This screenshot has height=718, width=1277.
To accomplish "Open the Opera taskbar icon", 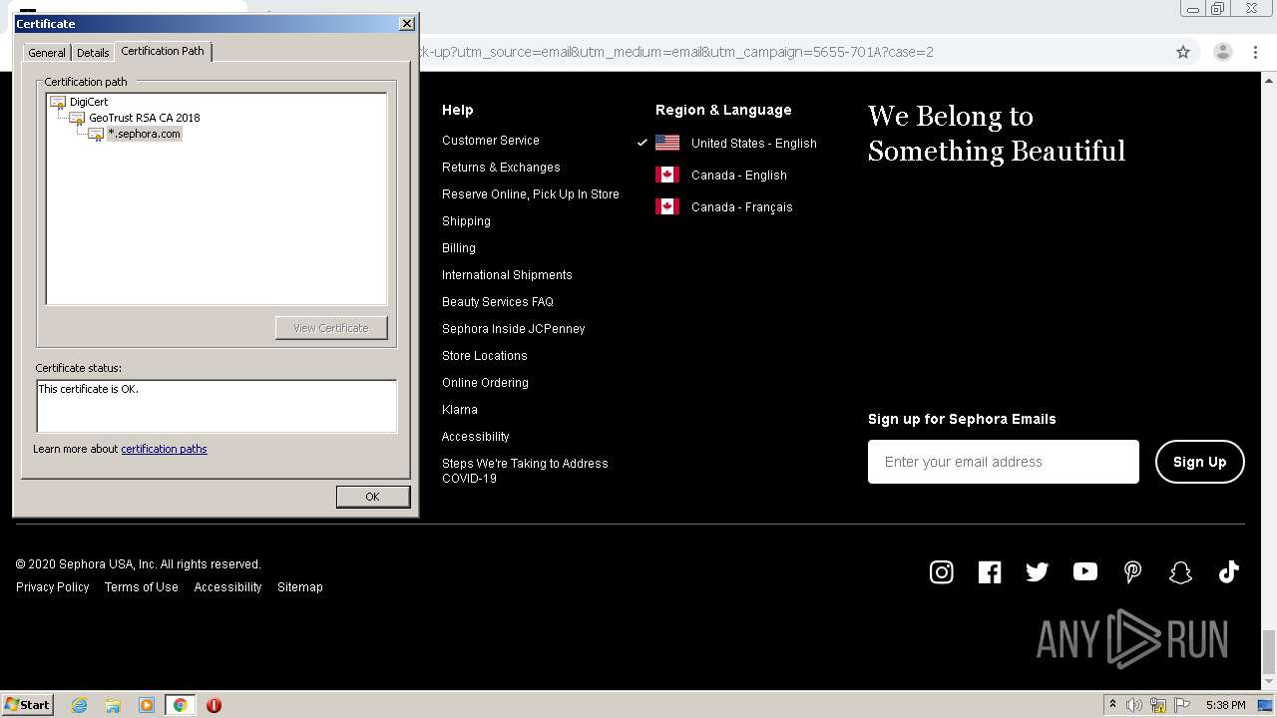I will pyautogui.click(x=213, y=705).
